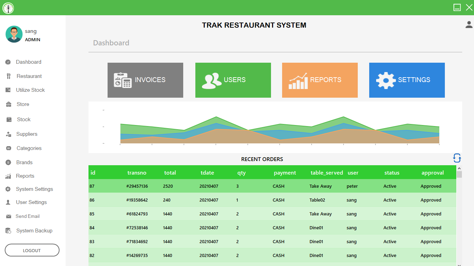Select the System Backup icon

(9, 230)
